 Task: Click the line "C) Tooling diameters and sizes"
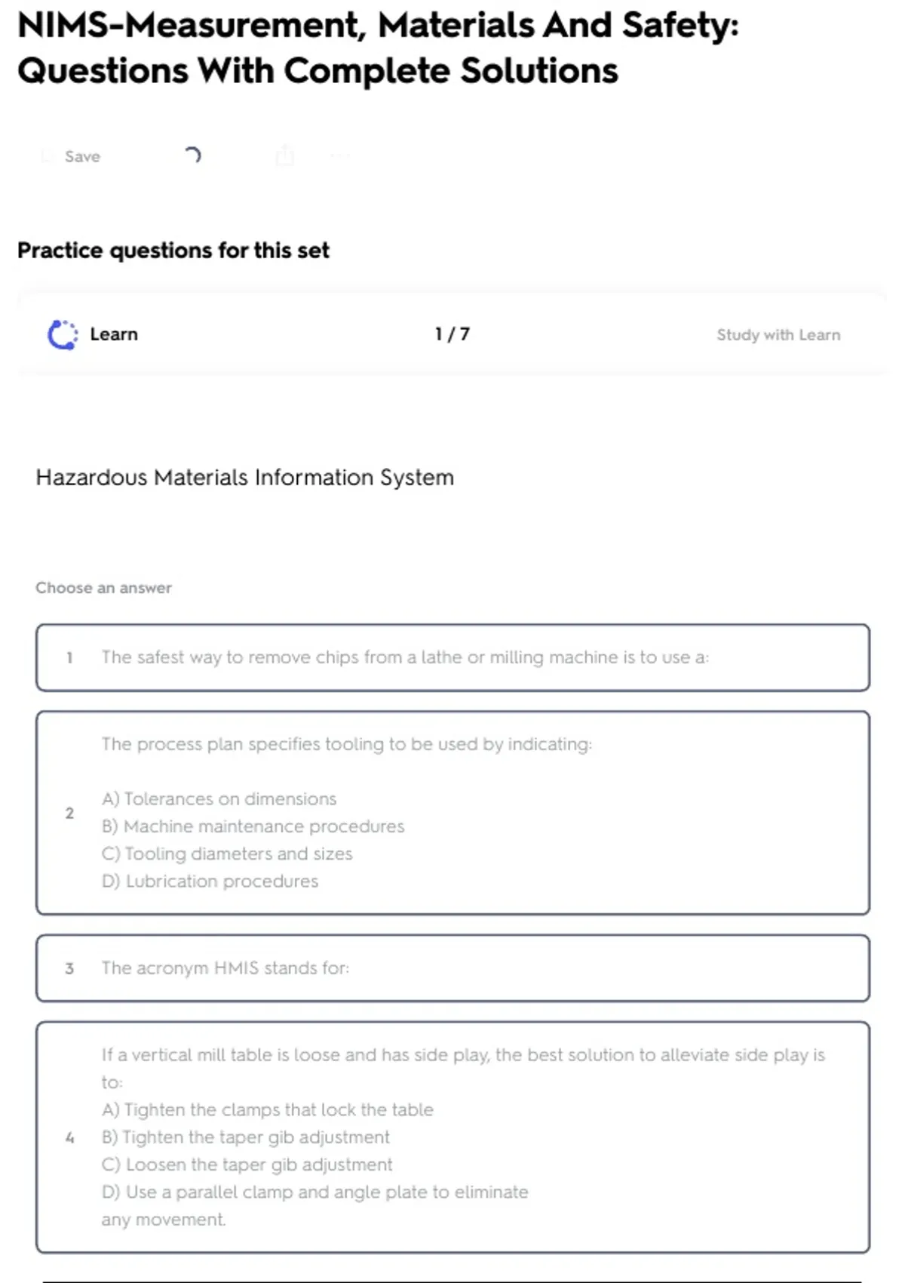(x=227, y=854)
